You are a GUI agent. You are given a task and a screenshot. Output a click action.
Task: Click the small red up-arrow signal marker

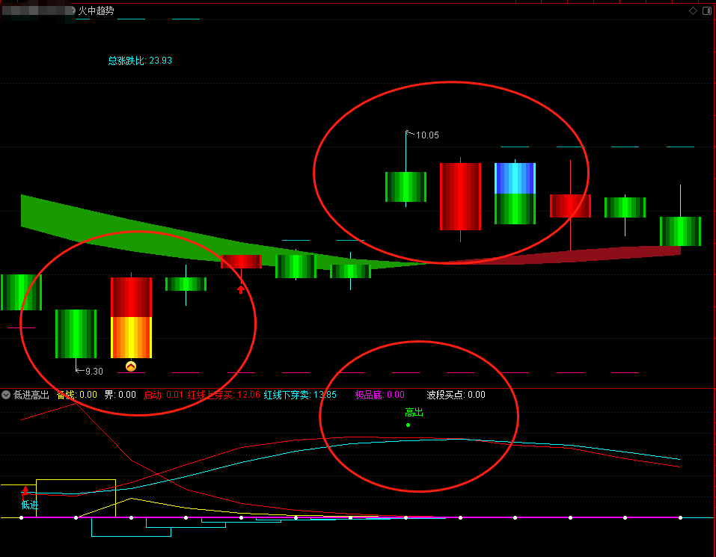tap(241, 289)
